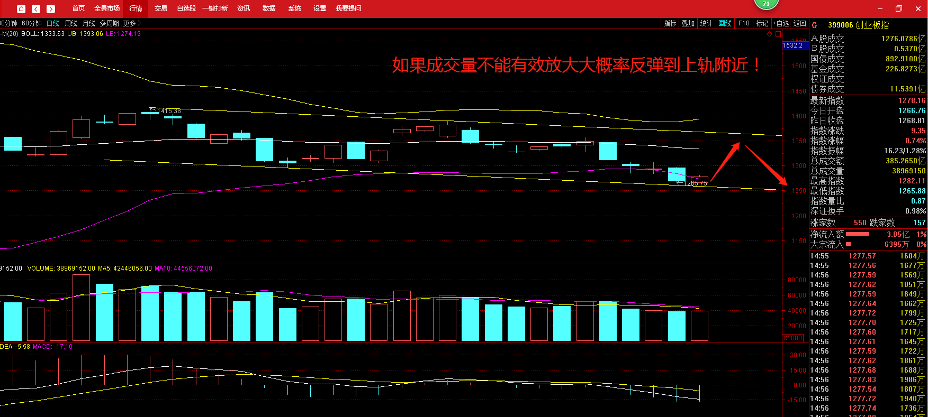The image size is (928, 417).
Task: Open the 全景市场 menu
Action: coord(107,8)
